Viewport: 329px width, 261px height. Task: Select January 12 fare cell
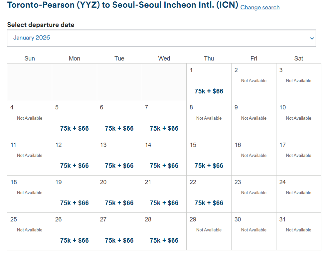75,166
